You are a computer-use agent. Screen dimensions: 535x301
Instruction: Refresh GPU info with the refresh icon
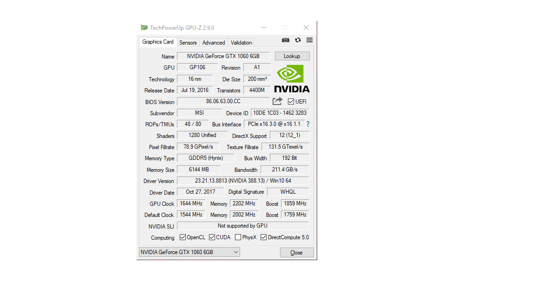click(298, 40)
